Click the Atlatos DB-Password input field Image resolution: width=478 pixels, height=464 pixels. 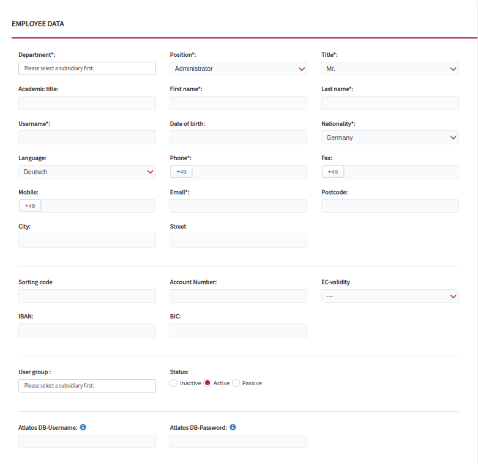(x=239, y=441)
